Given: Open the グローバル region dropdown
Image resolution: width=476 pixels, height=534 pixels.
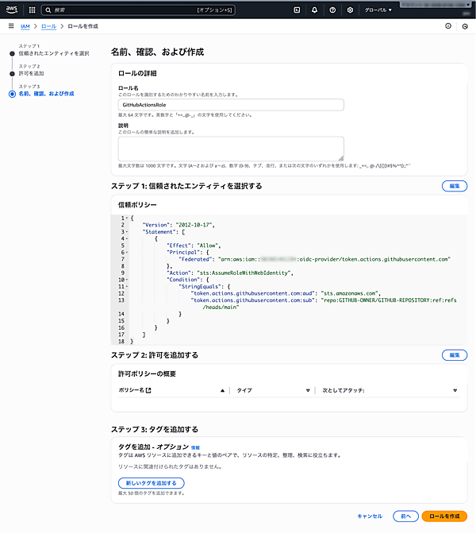Looking at the screenshot, I should (x=378, y=10).
